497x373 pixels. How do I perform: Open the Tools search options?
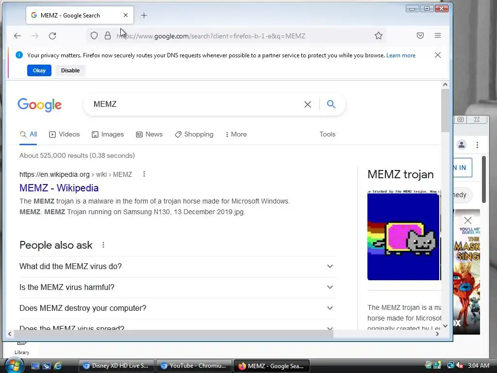[x=328, y=134]
